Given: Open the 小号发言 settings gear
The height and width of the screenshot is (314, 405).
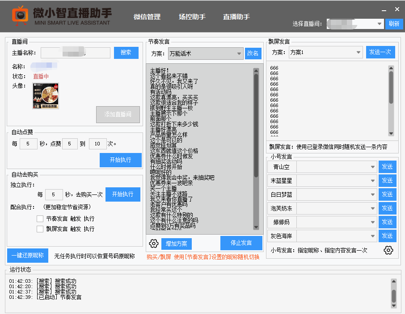Looking at the screenshot, I should click(388, 251).
